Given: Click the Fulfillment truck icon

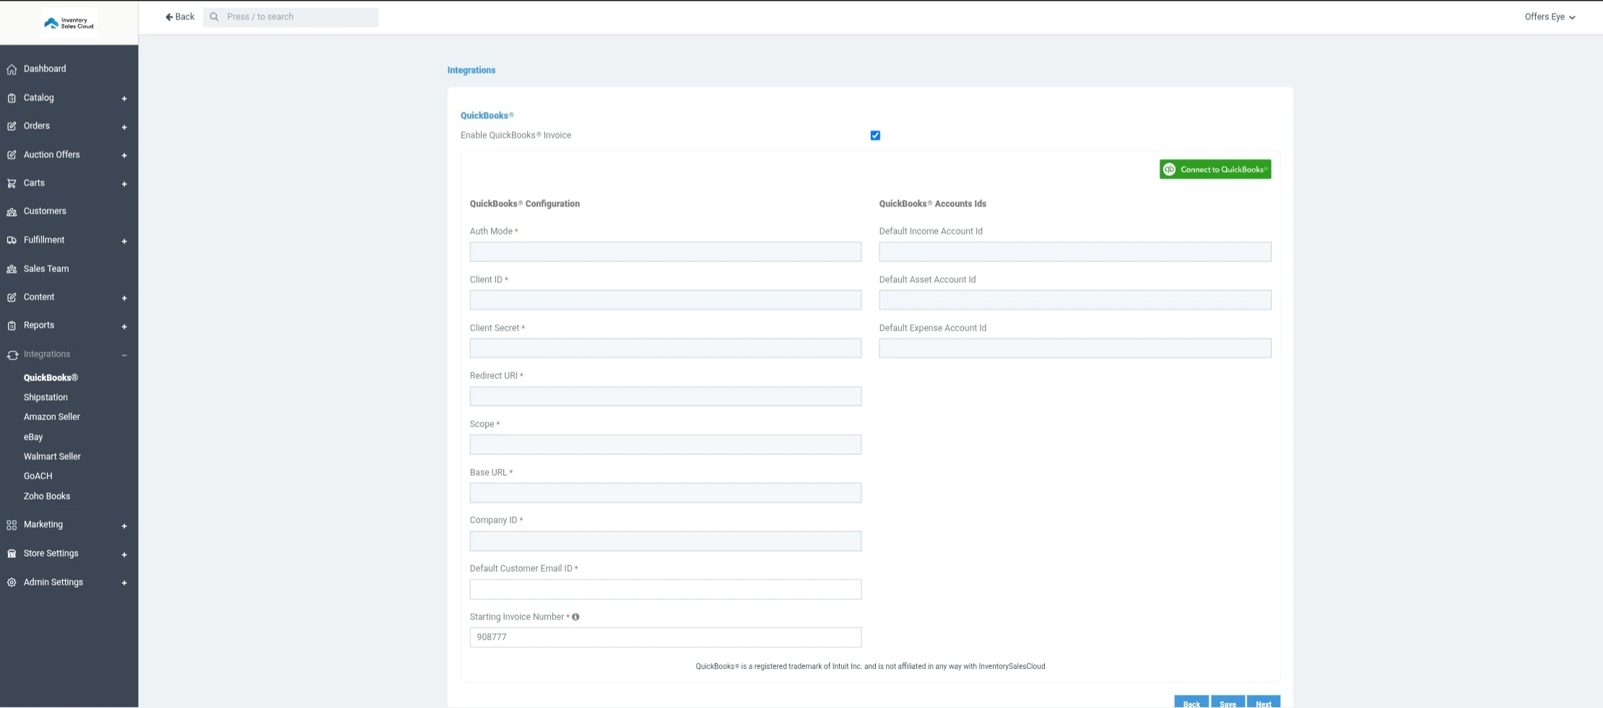Looking at the screenshot, I should coord(12,240).
